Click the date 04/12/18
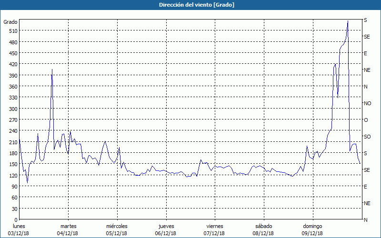 pos(68,233)
